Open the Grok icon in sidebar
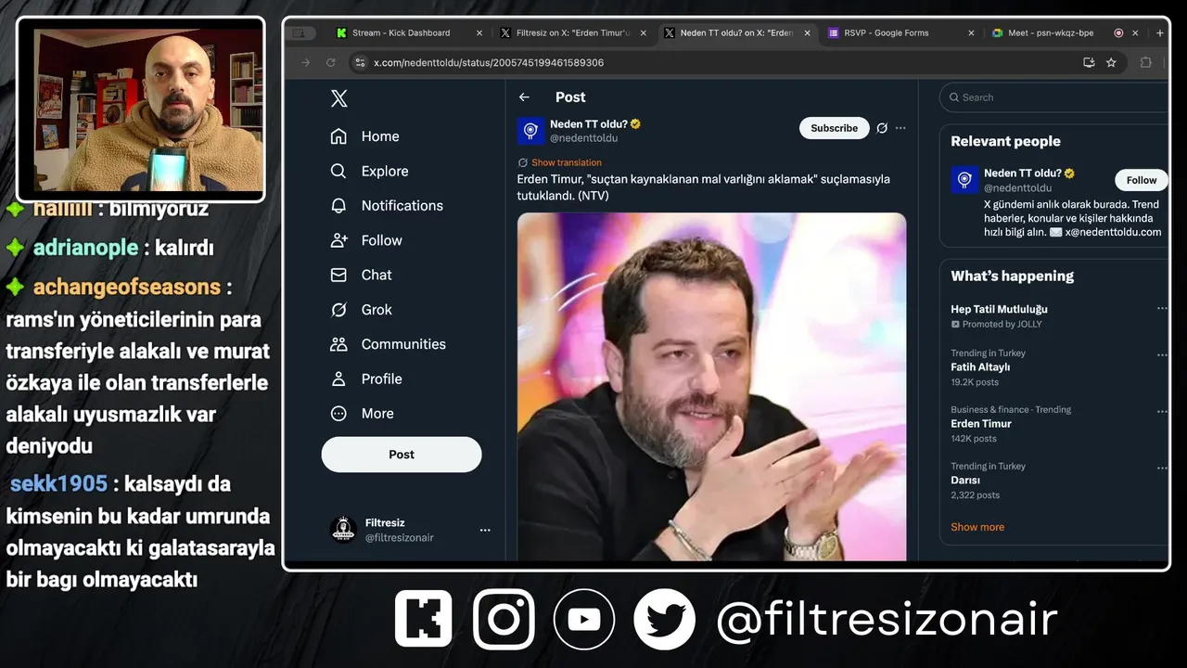This screenshot has height=668, width=1187. point(338,309)
